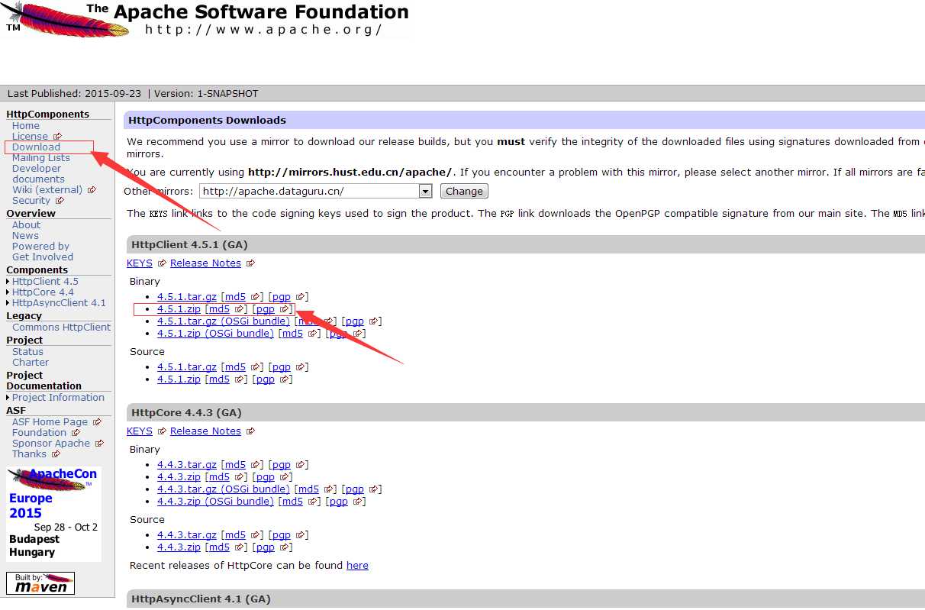Download HttpClient source 4.5.1.zip
The width and height of the screenshot is (925, 610).
[179, 379]
